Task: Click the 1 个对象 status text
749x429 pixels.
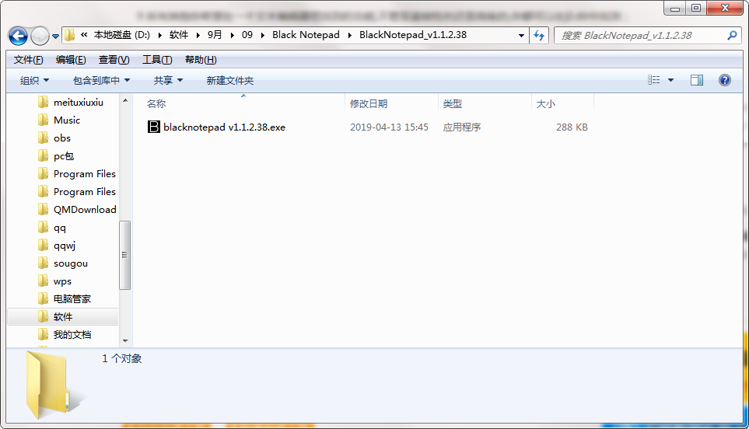Action: tap(122, 359)
